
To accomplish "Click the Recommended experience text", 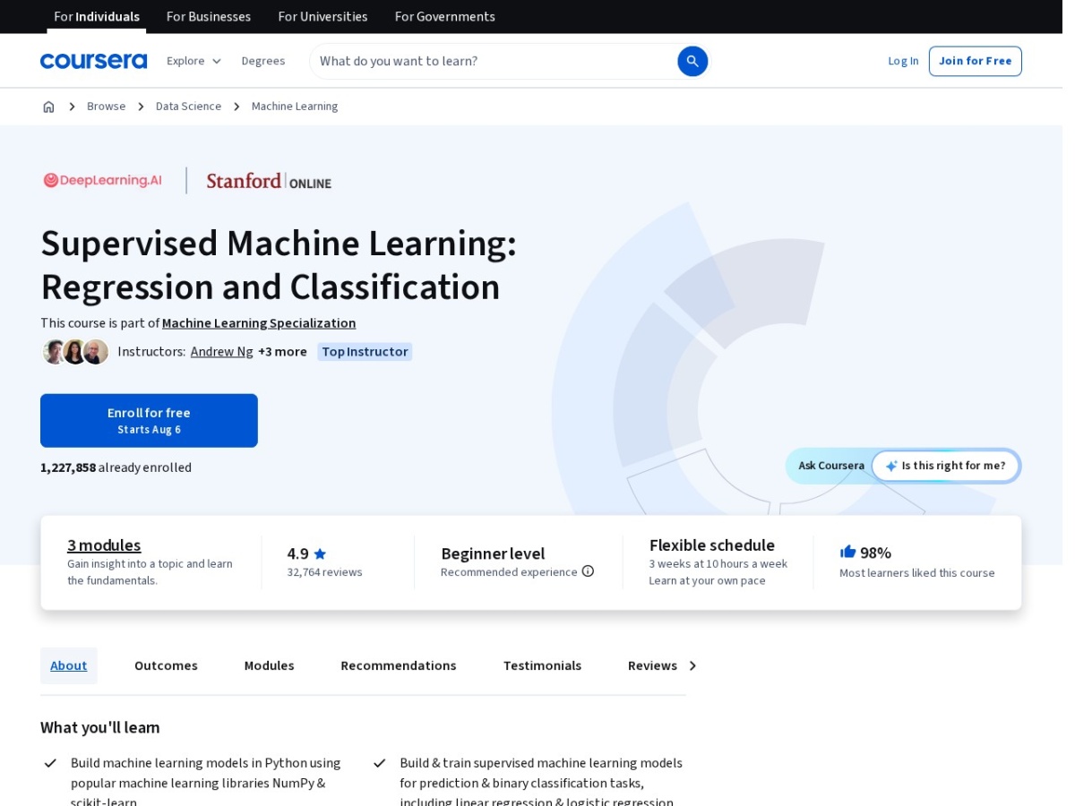I will click(509, 572).
